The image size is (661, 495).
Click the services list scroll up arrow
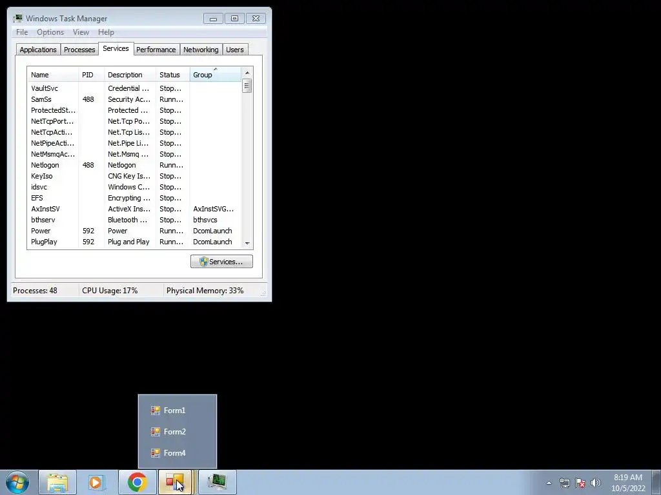click(x=247, y=73)
